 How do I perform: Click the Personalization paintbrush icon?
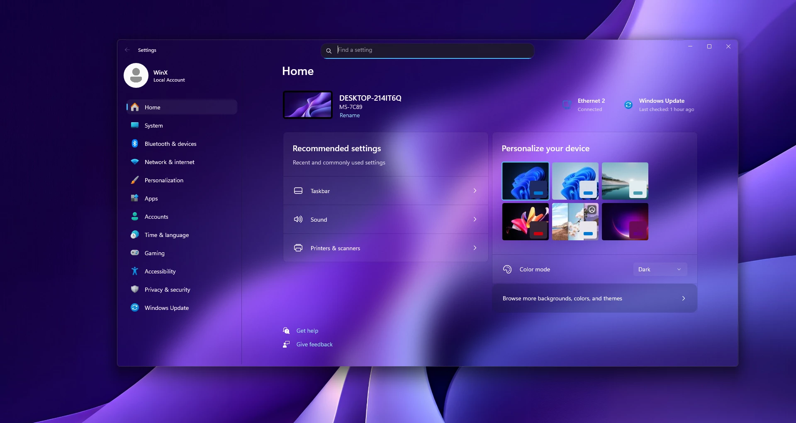pos(135,180)
